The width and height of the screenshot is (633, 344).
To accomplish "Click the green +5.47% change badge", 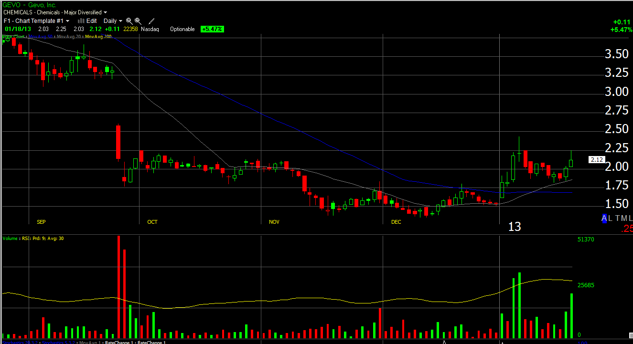I will coord(212,29).
